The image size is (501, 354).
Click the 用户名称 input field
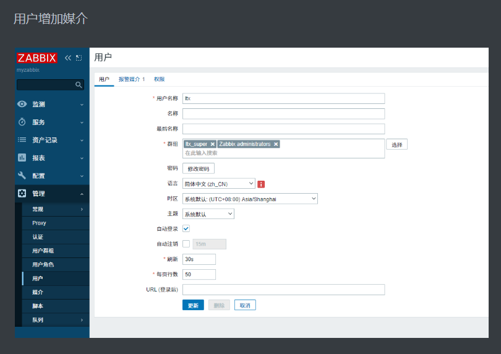[x=284, y=98]
